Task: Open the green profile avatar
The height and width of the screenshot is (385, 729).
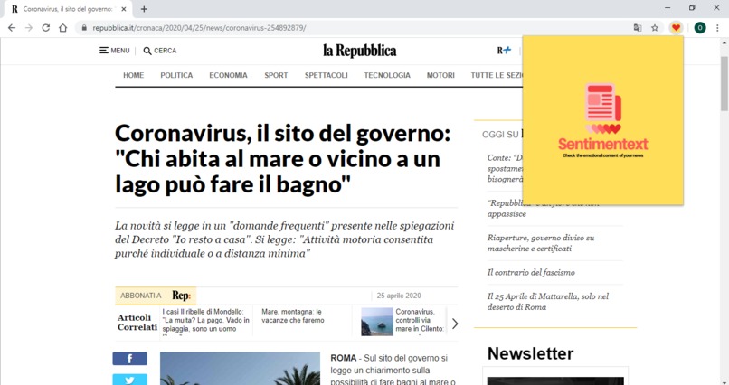Action: pos(700,28)
